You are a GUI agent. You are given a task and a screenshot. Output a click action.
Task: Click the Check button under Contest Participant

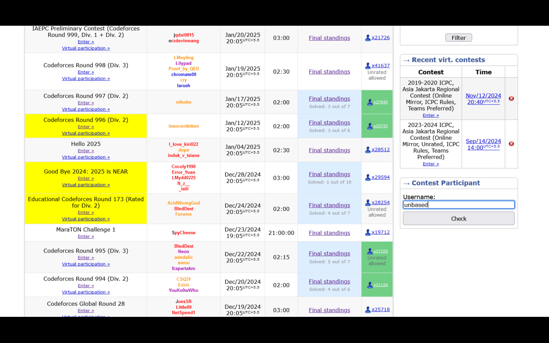tap(459, 219)
